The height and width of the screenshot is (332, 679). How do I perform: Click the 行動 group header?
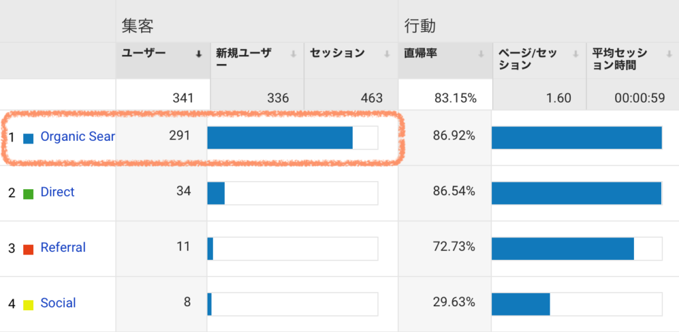(420, 26)
